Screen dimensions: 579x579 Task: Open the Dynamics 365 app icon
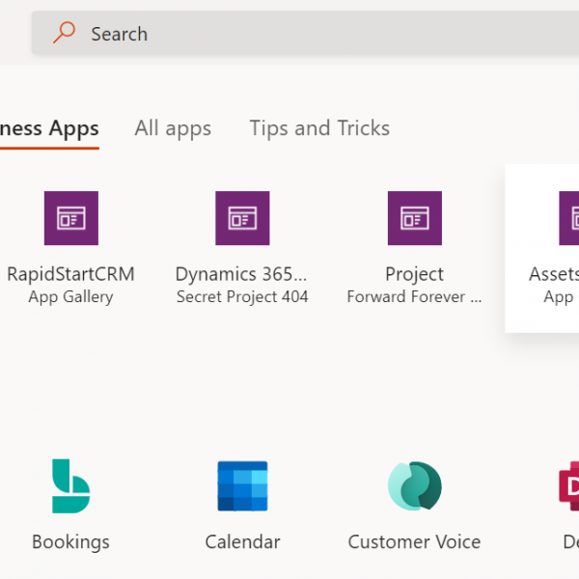point(242,218)
